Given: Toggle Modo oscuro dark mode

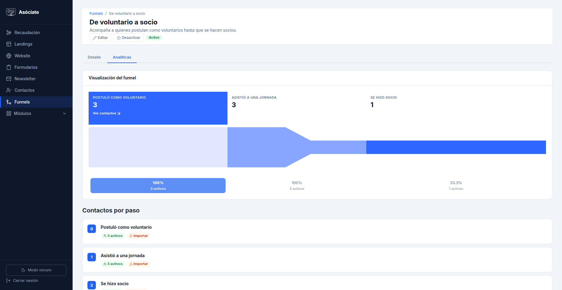Looking at the screenshot, I should (x=36, y=270).
